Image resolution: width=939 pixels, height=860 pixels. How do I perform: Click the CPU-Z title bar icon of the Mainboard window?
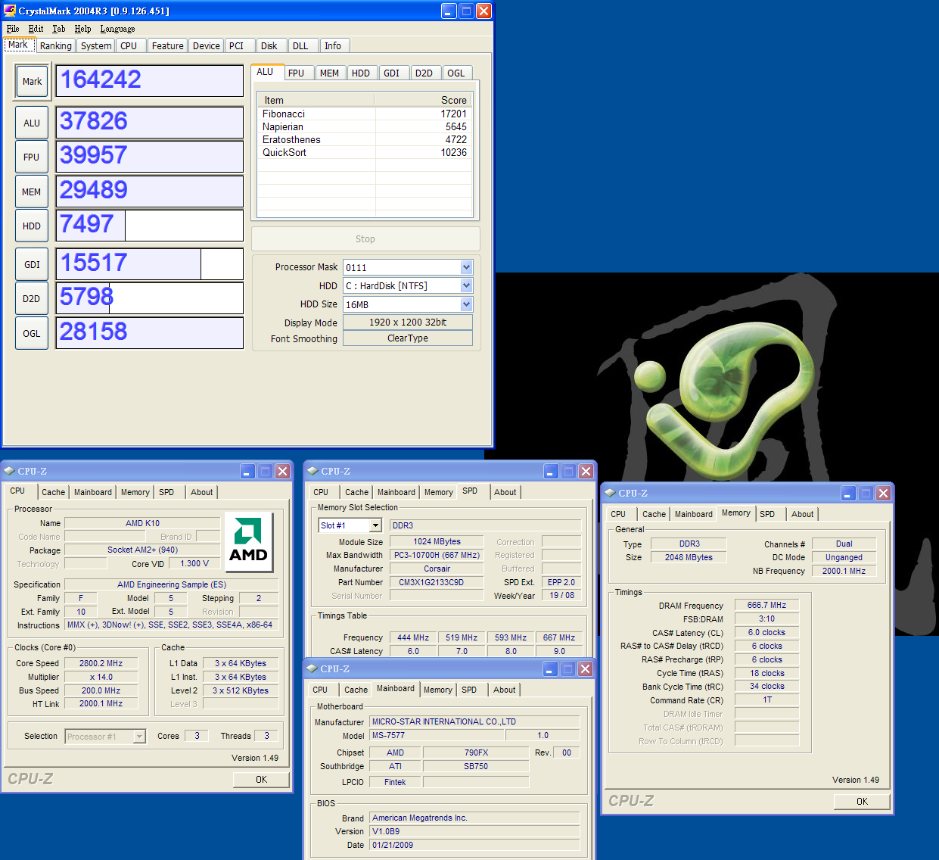(312, 668)
